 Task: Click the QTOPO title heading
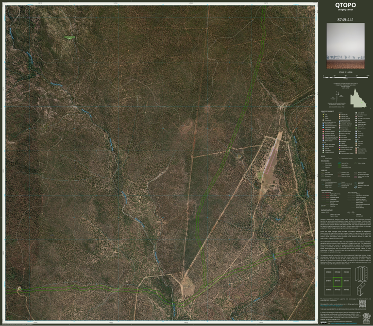coord(345,5)
